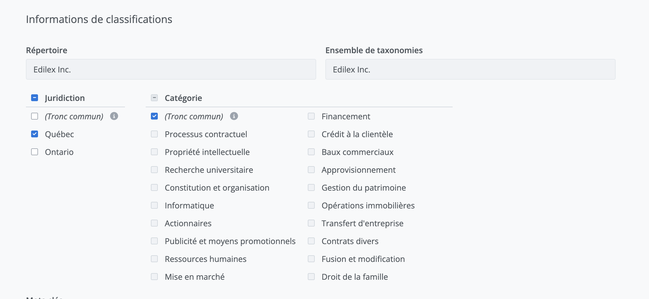Toggle the Catégorie select-all checkbox
649x299 pixels.
(x=154, y=98)
